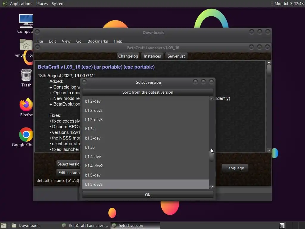Click the Sort: from the oldest version button
The width and height of the screenshot is (305, 229).
(148, 92)
